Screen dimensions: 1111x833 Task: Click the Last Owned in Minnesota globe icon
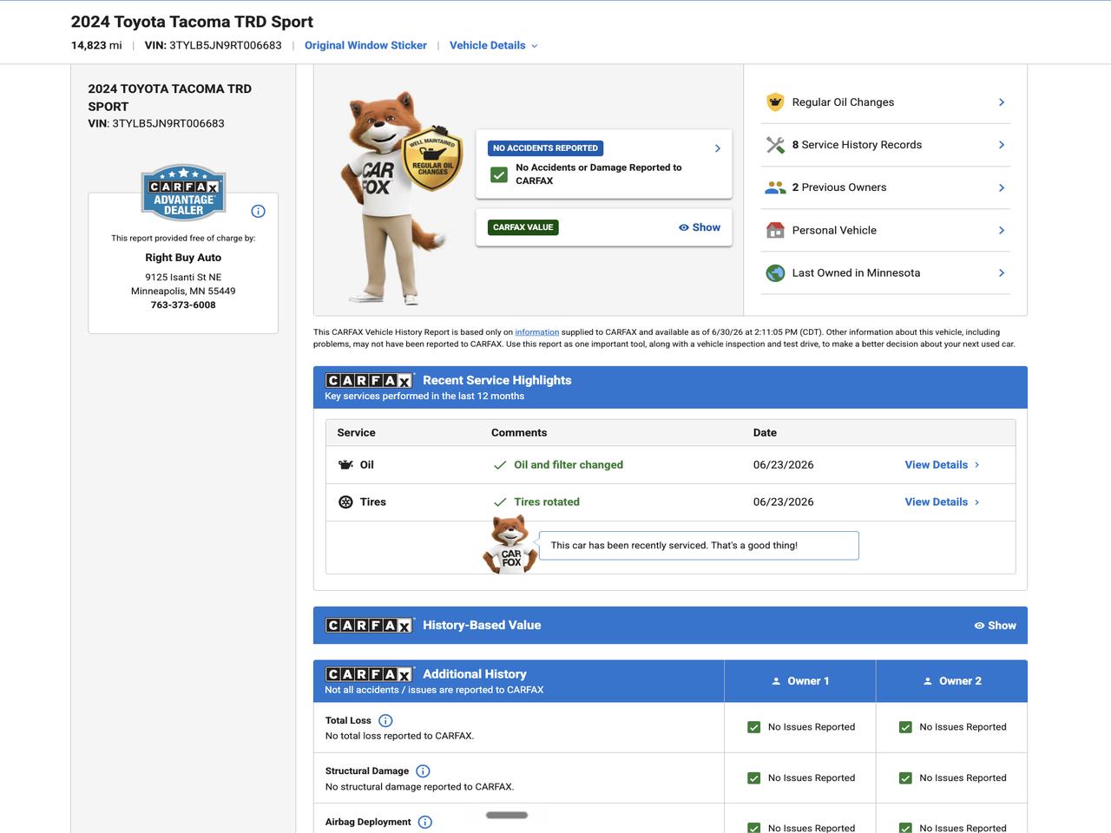[x=775, y=272]
